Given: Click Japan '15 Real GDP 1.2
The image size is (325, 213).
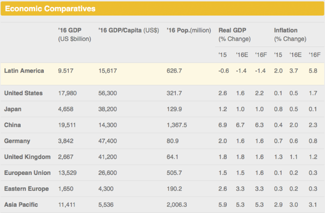Looking at the screenshot, I should (223, 109).
